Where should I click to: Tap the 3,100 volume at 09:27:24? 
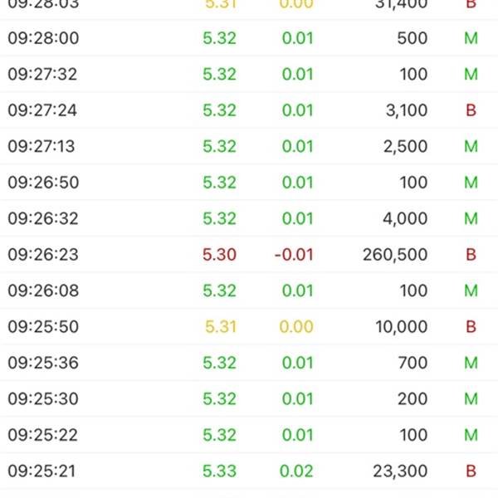click(407, 110)
